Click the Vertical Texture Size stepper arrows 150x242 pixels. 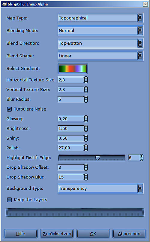pos(86,90)
